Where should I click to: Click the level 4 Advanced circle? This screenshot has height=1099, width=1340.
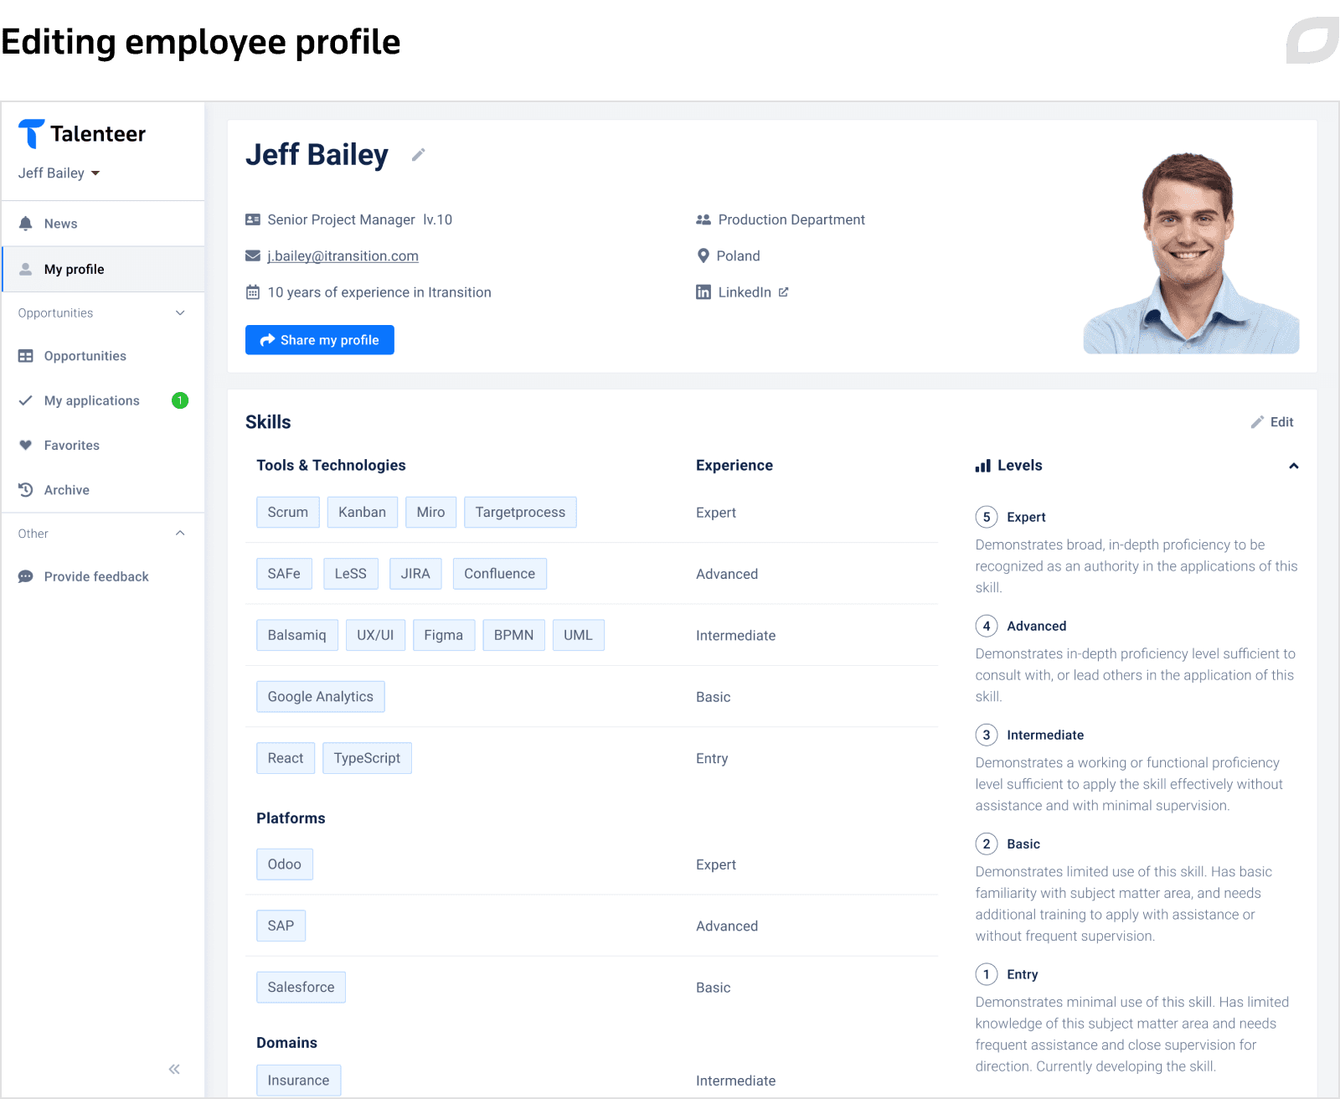(x=987, y=626)
